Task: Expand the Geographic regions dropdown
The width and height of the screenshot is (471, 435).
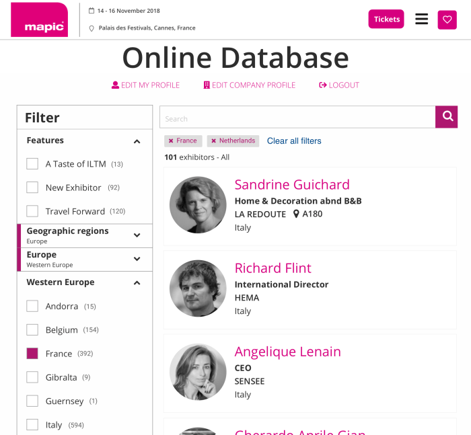Action: coord(137,235)
